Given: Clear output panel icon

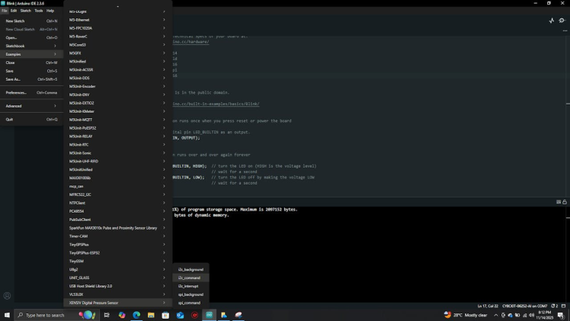Looking at the screenshot, I should pyautogui.click(x=559, y=202).
